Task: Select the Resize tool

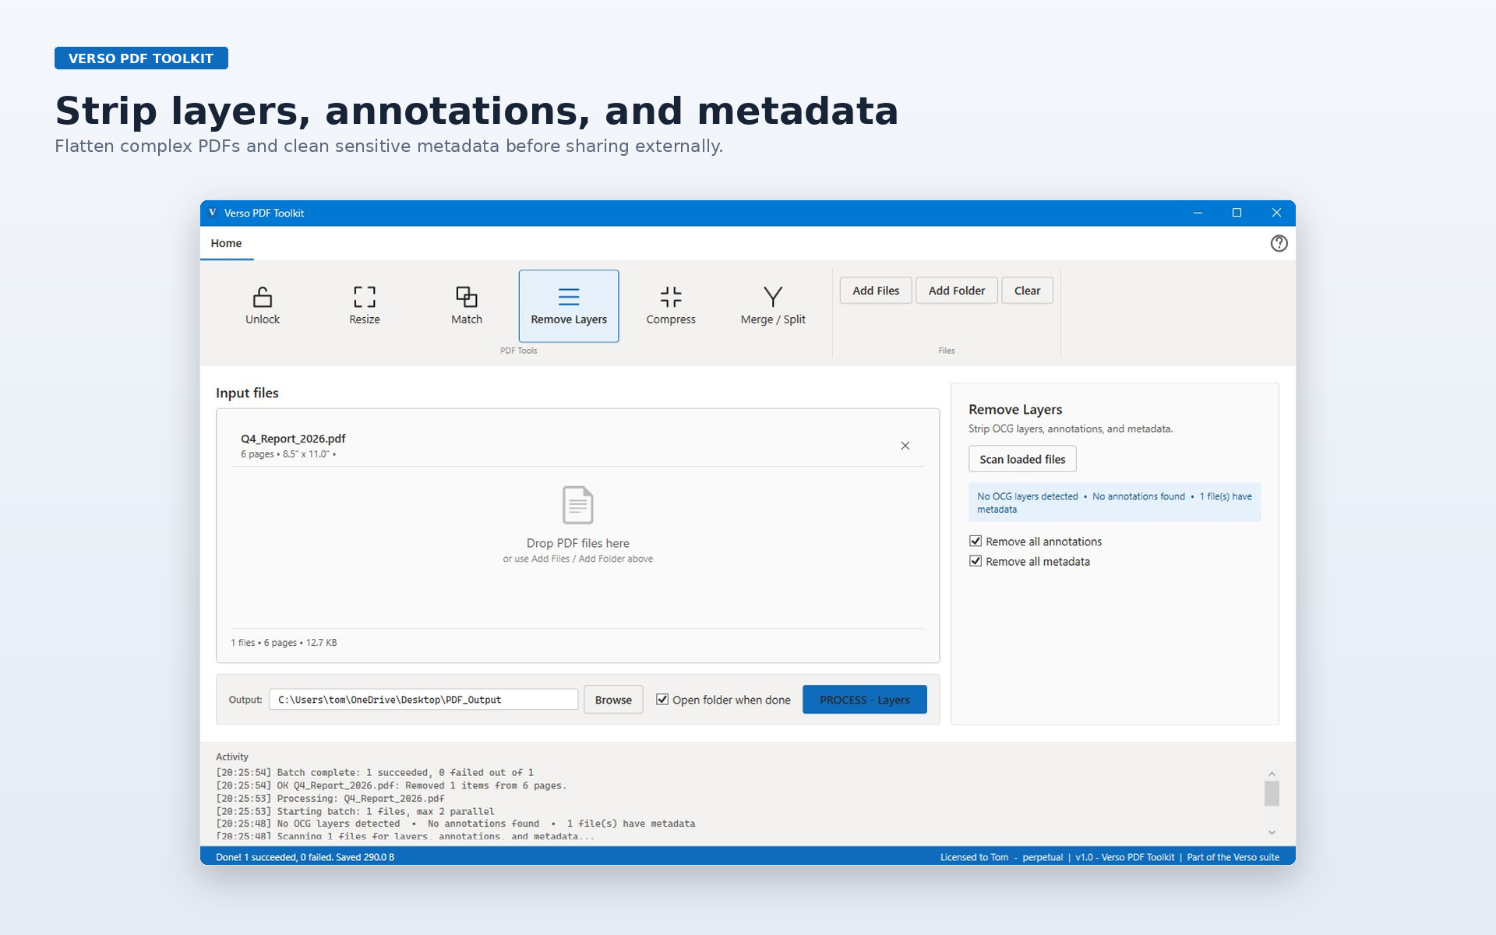Action: coord(365,305)
